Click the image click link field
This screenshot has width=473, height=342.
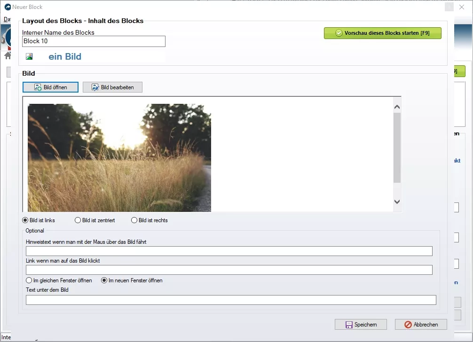click(229, 270)
